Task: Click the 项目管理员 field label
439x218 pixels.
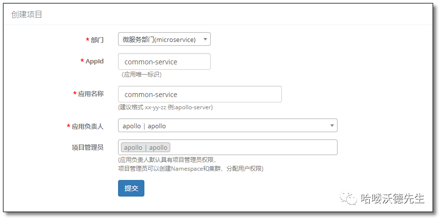Action: [87, 147]
